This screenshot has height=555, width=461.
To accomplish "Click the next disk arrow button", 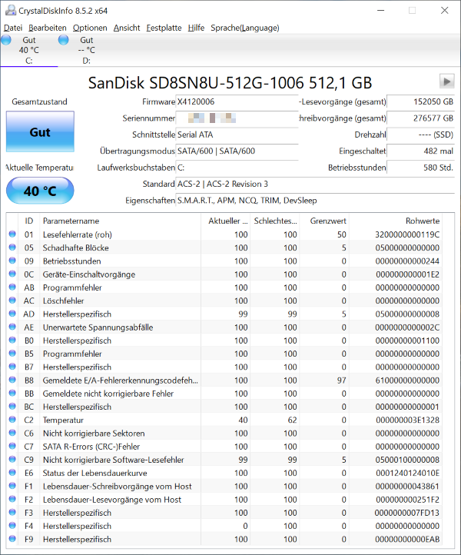I will 447,81.
